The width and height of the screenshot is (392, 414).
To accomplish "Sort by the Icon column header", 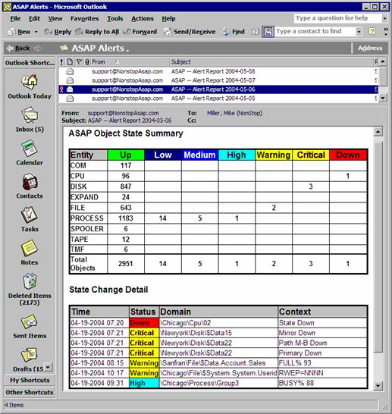I will pos(70,62).
